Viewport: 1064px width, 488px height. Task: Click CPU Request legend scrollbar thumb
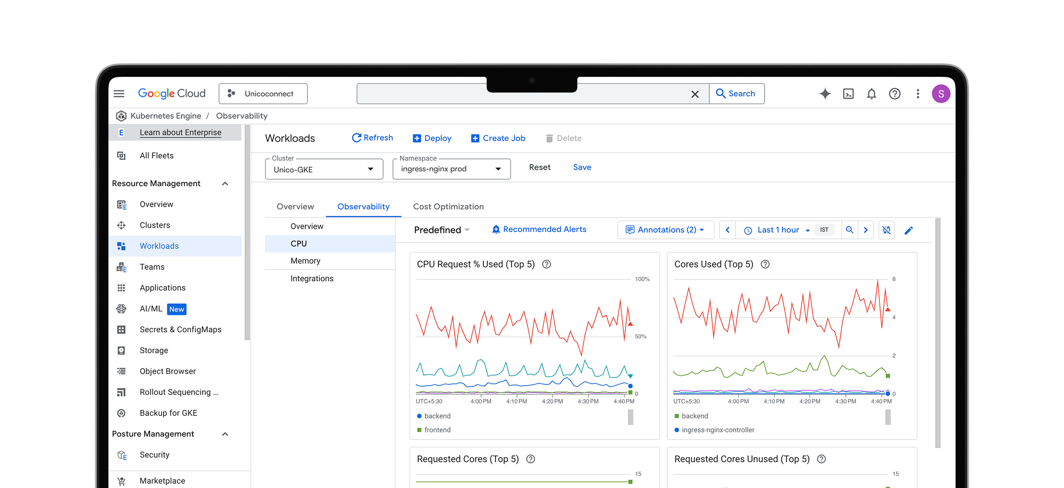(630, 417)
